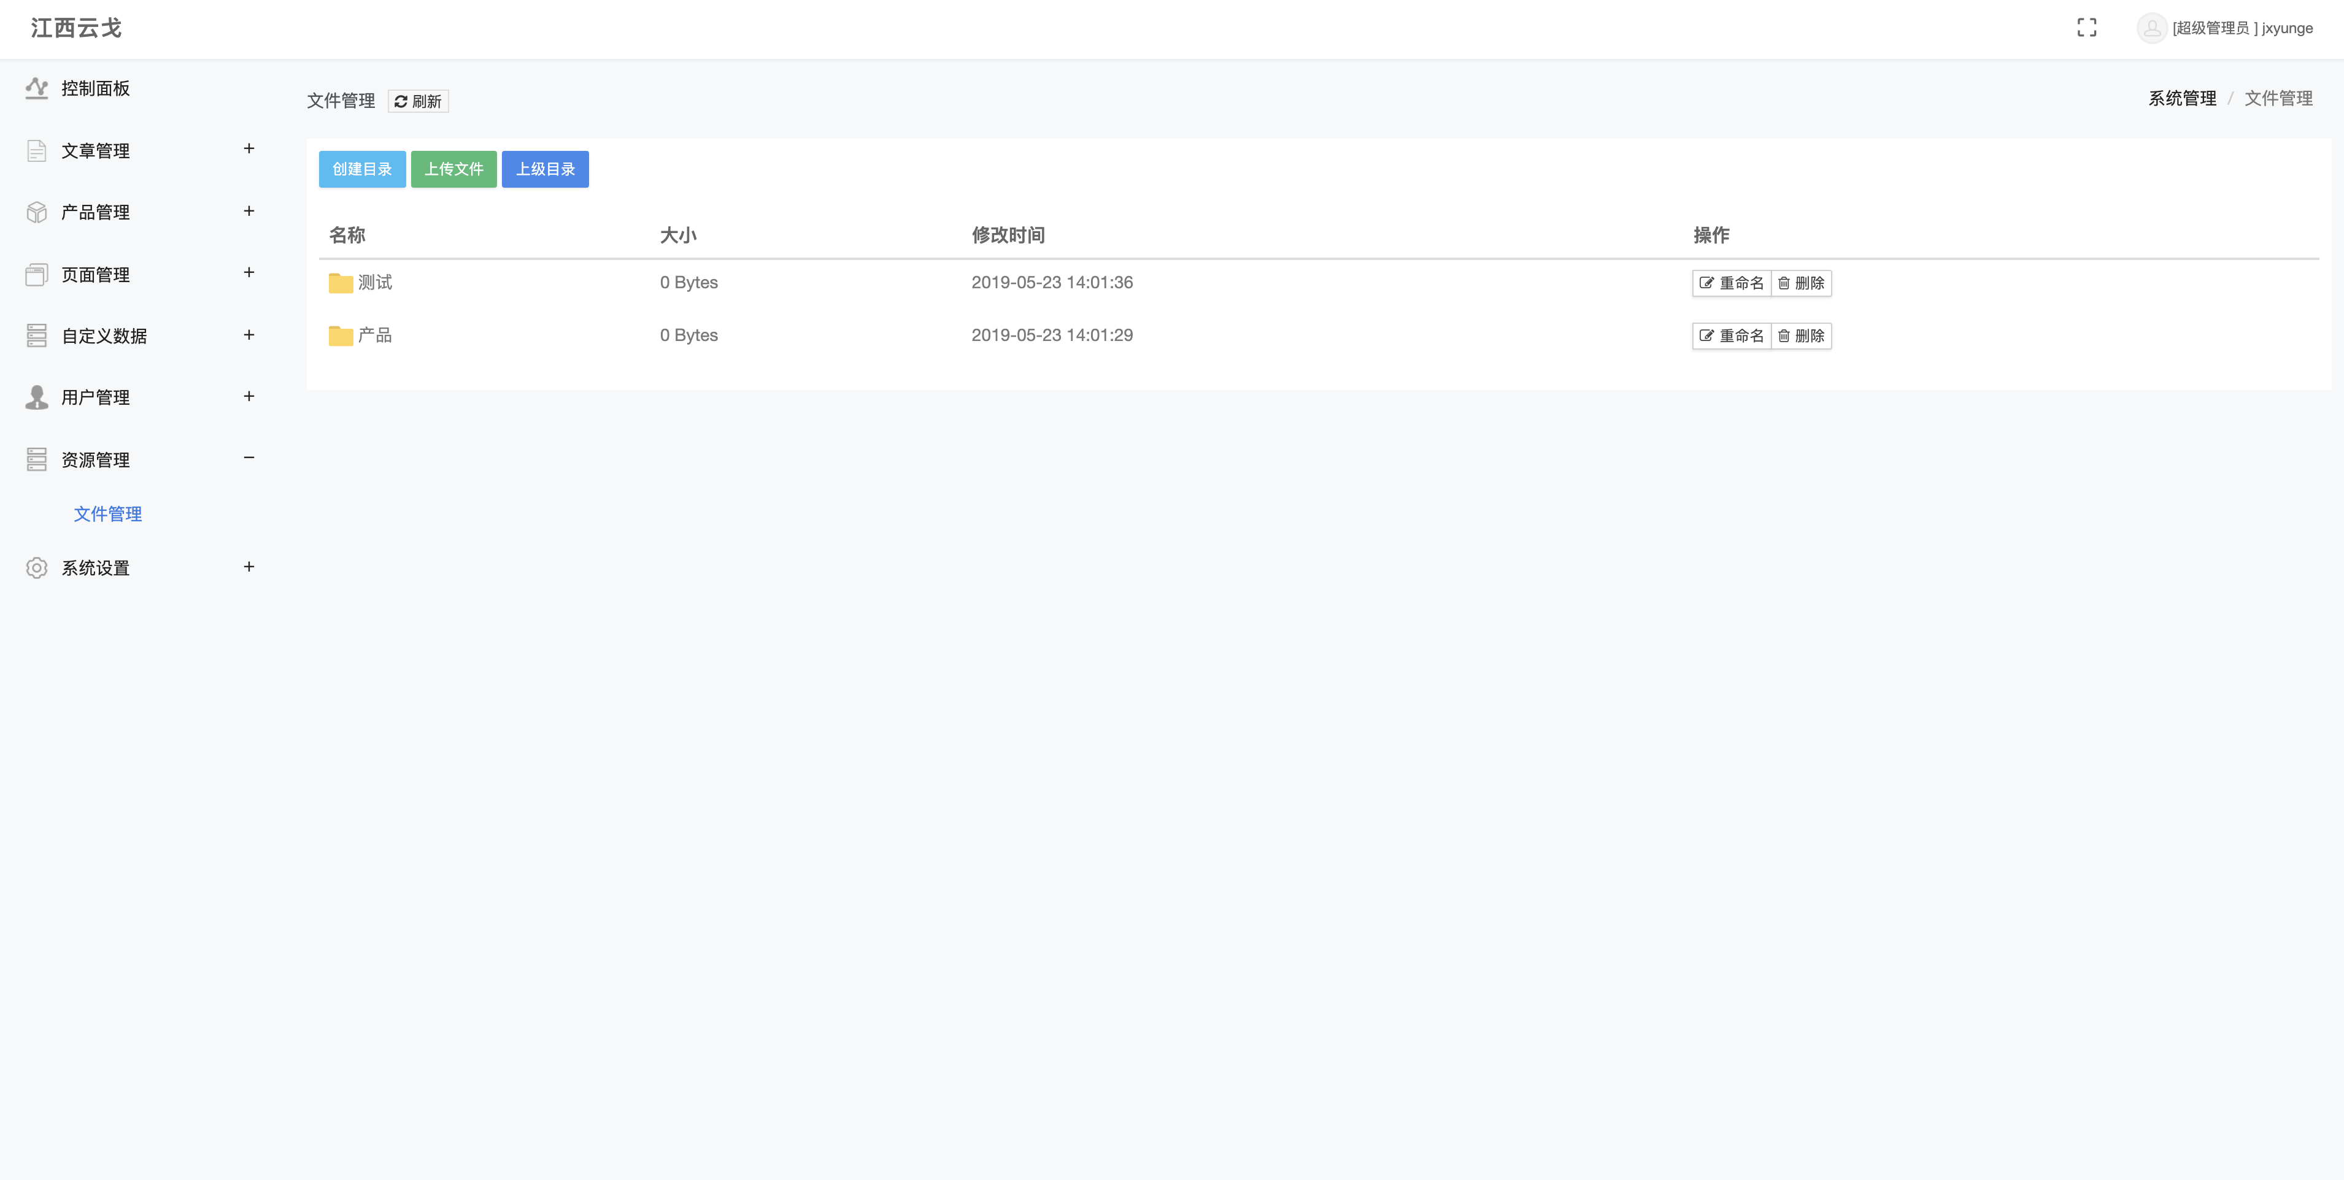This screenshot has width=2344, height=1180.
Task: Expand the 产品管理 plus sign
Action: point(249,211)
